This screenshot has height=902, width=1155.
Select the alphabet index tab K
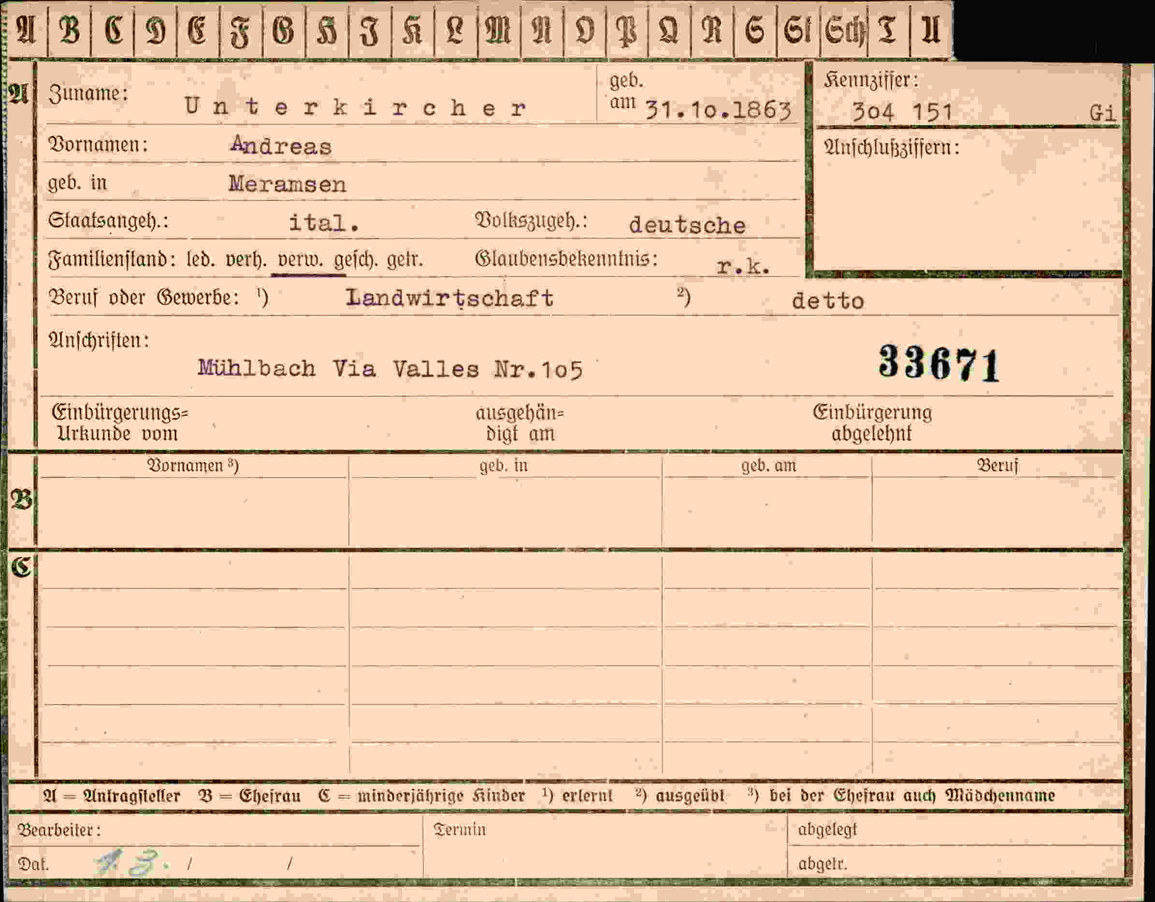pyautogui.click(x=413, y=30)
